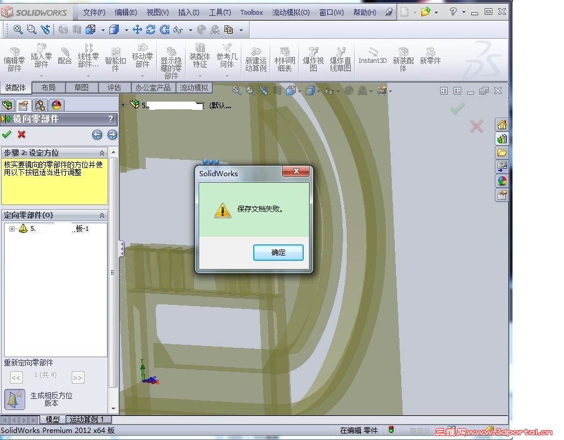Open the 工具(T) menu
Viewport: 564px width, 440px height.
click(220, 12)
